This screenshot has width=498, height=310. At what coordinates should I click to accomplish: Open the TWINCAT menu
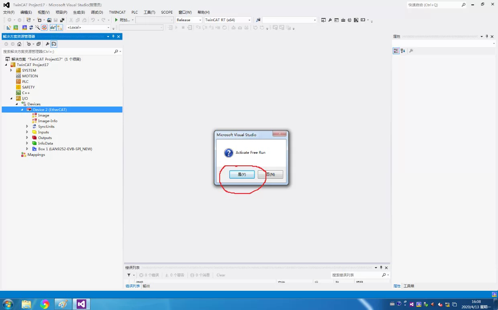117,12
